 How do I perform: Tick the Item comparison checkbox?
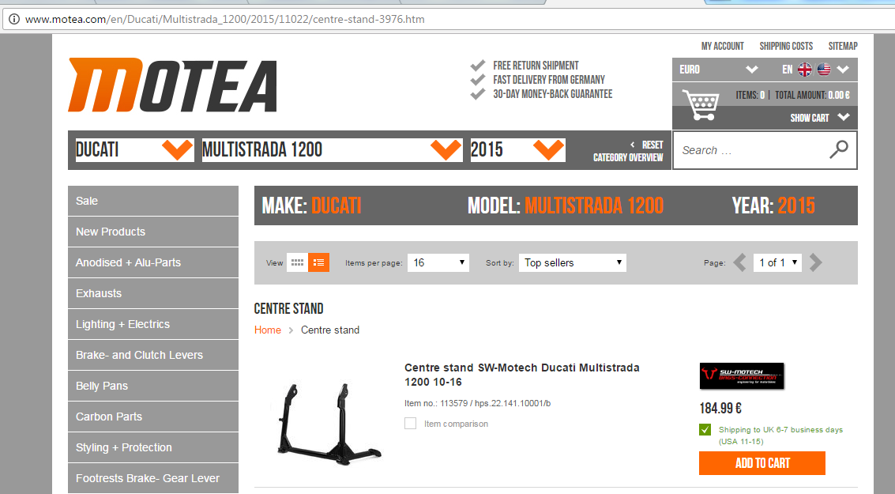pos(410,424)
